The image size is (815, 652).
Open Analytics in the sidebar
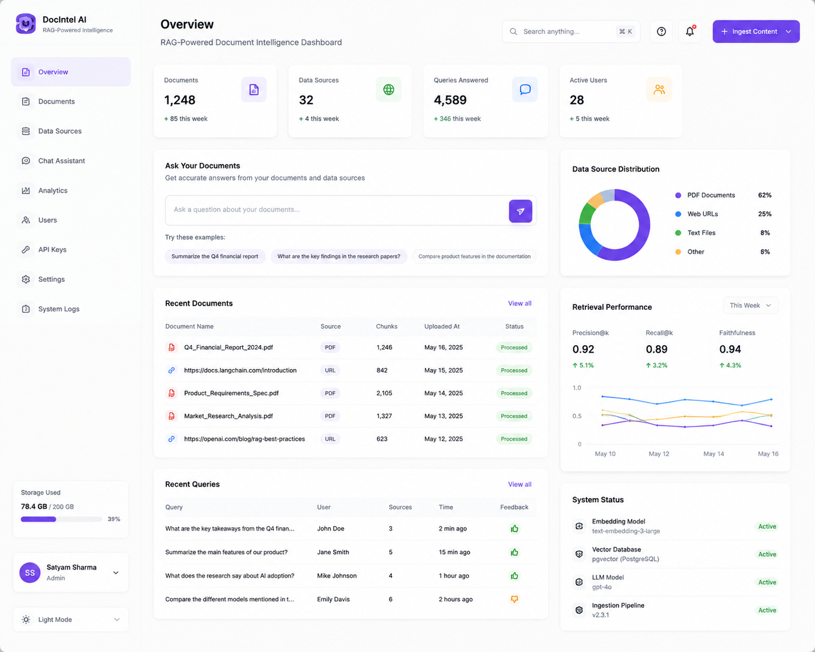[x=71, y=191]
